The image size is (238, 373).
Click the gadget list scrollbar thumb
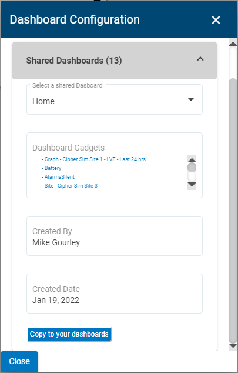point(192,168)
